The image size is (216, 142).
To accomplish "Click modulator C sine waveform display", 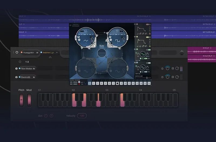I will 143,54.
